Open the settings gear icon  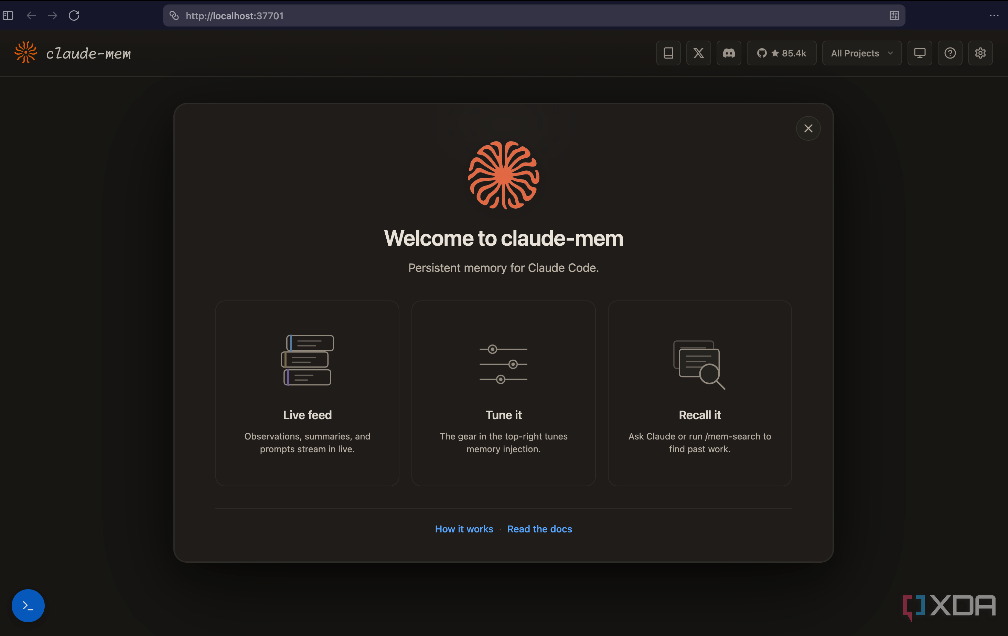coord(980,53)
